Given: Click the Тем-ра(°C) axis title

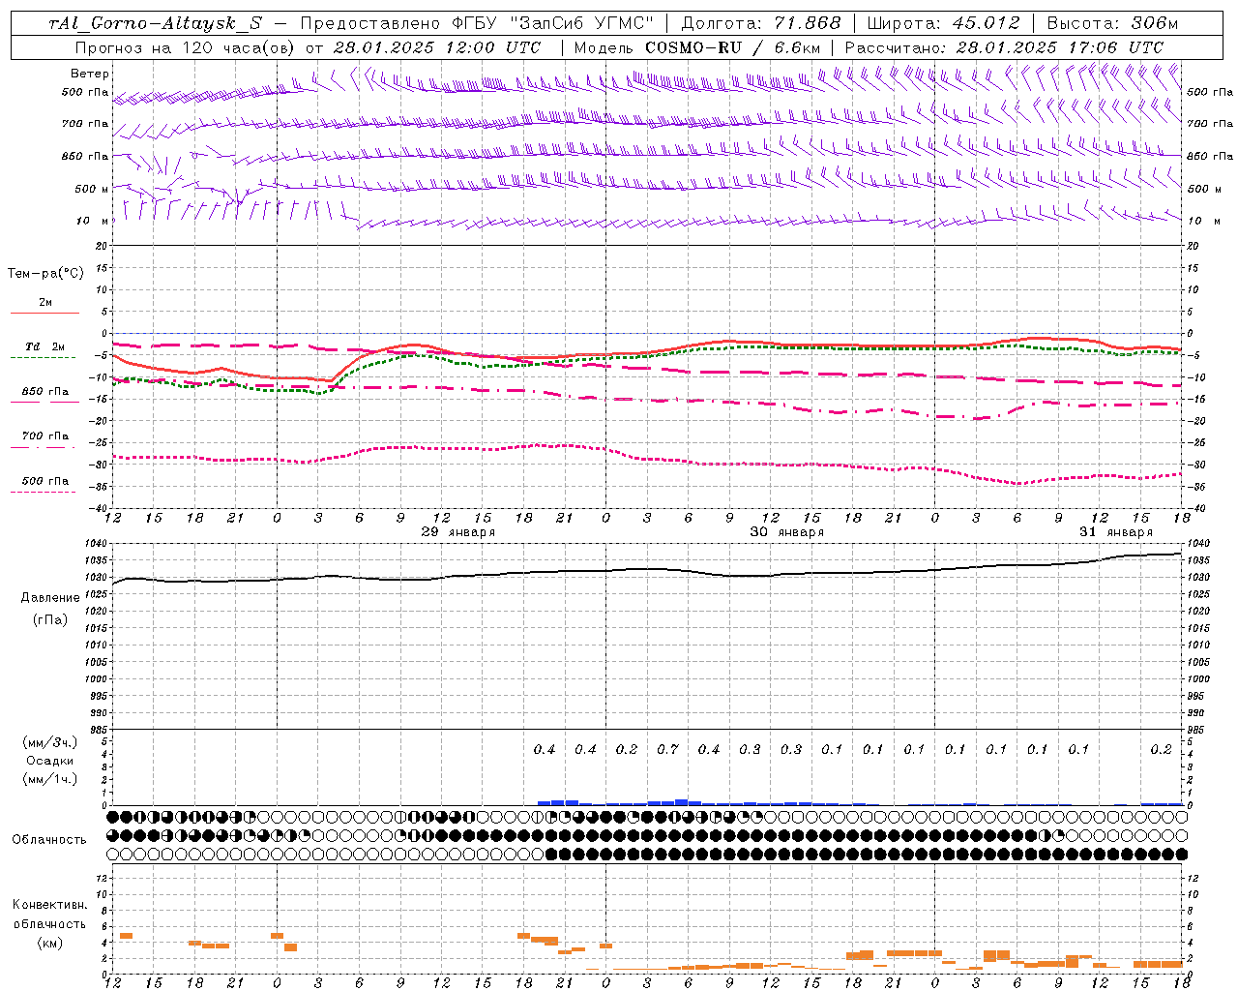Looking at the screenshot, I should click(x=45, y=274).
